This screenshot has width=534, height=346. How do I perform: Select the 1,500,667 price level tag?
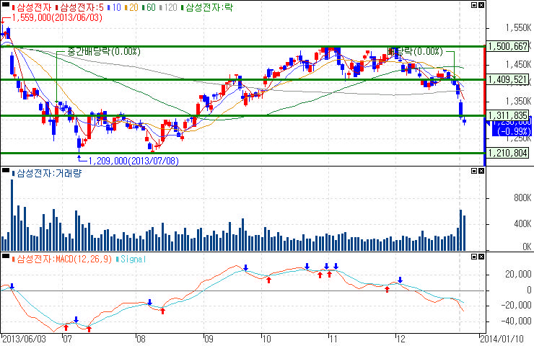(508, 47)
